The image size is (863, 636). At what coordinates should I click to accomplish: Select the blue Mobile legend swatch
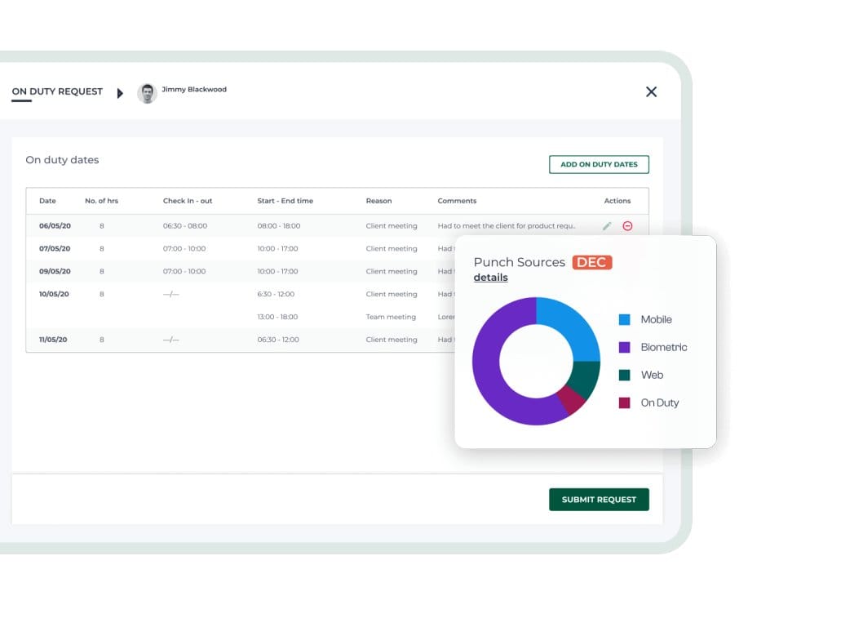pyautogui.click(x=625, y=320)
